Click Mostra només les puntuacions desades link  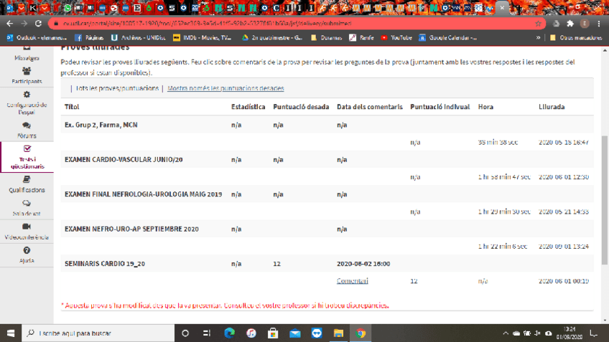(x=226, y=88)
